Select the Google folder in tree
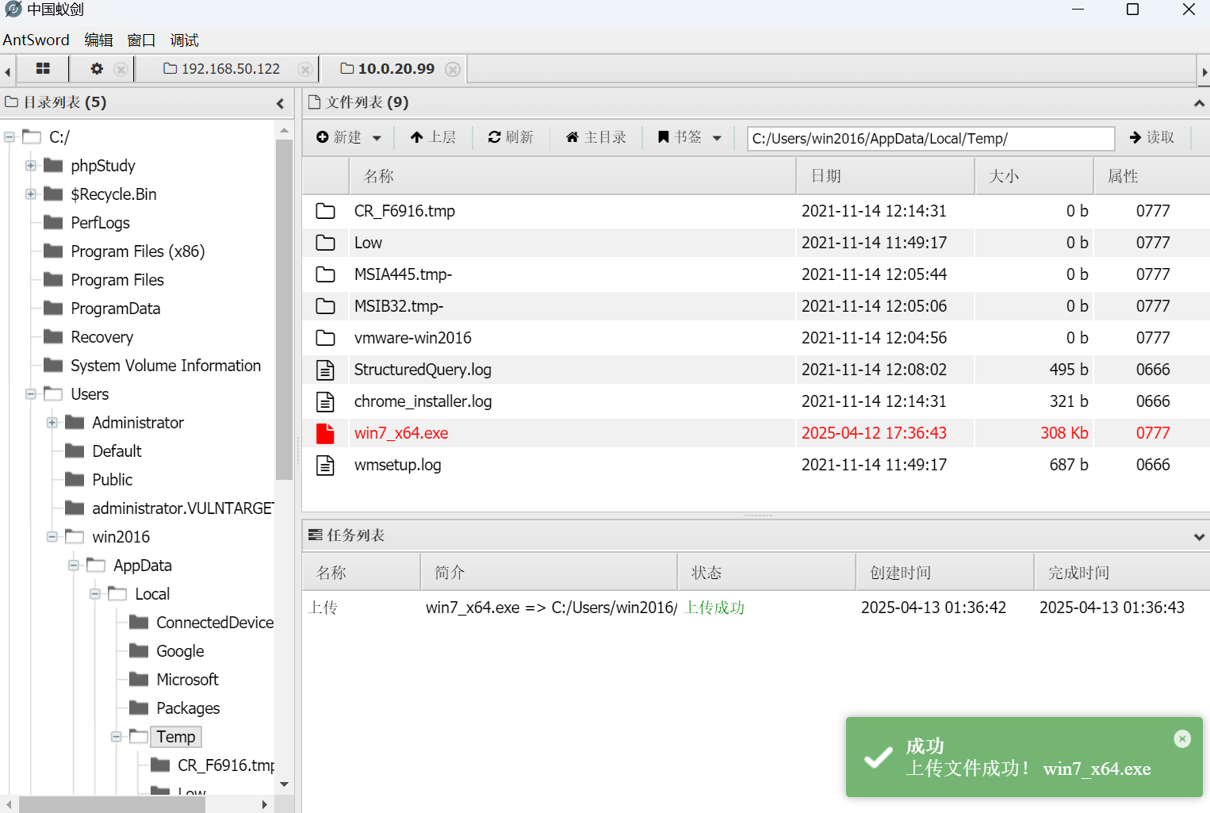Viewport: 1210px width, 813px height. 180,651
